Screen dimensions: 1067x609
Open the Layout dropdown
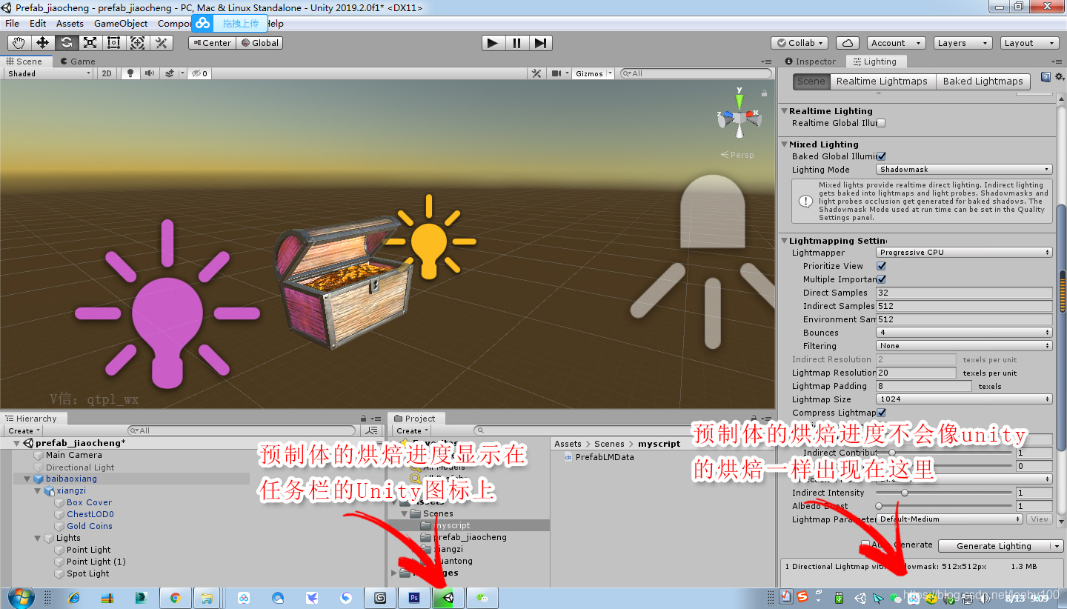tap(1029, 43)
